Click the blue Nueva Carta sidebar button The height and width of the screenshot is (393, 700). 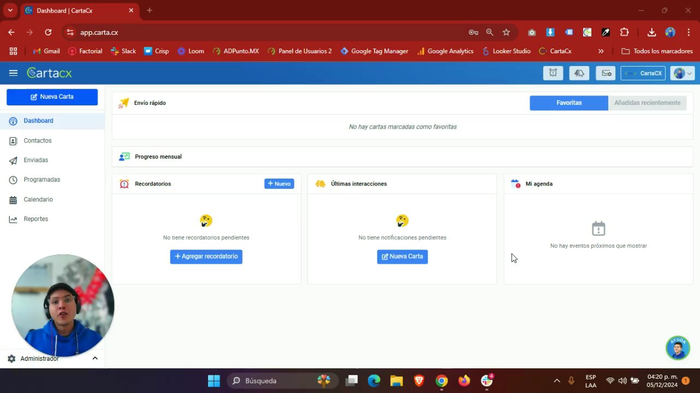52,97
